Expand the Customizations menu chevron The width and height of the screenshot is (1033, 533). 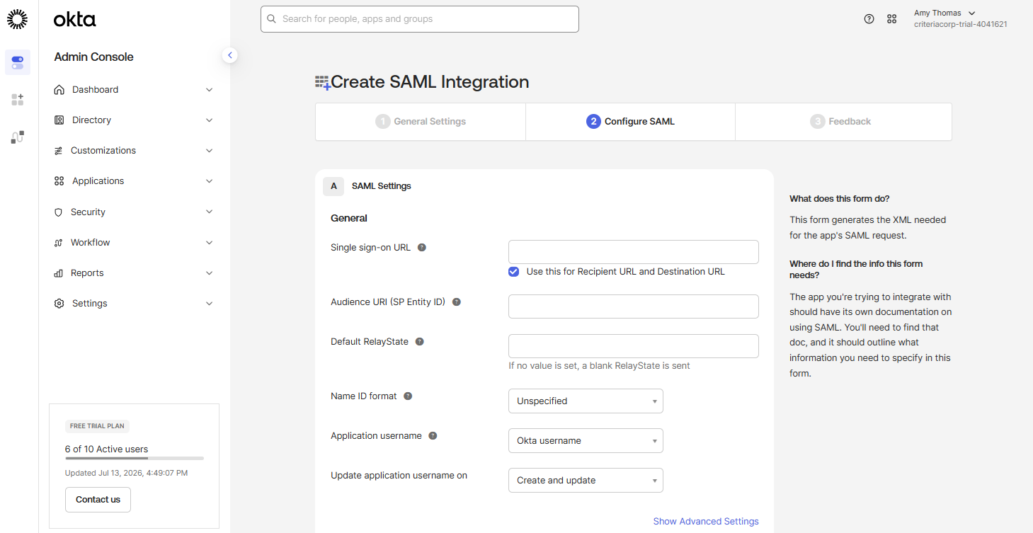(x=210, y=151)
